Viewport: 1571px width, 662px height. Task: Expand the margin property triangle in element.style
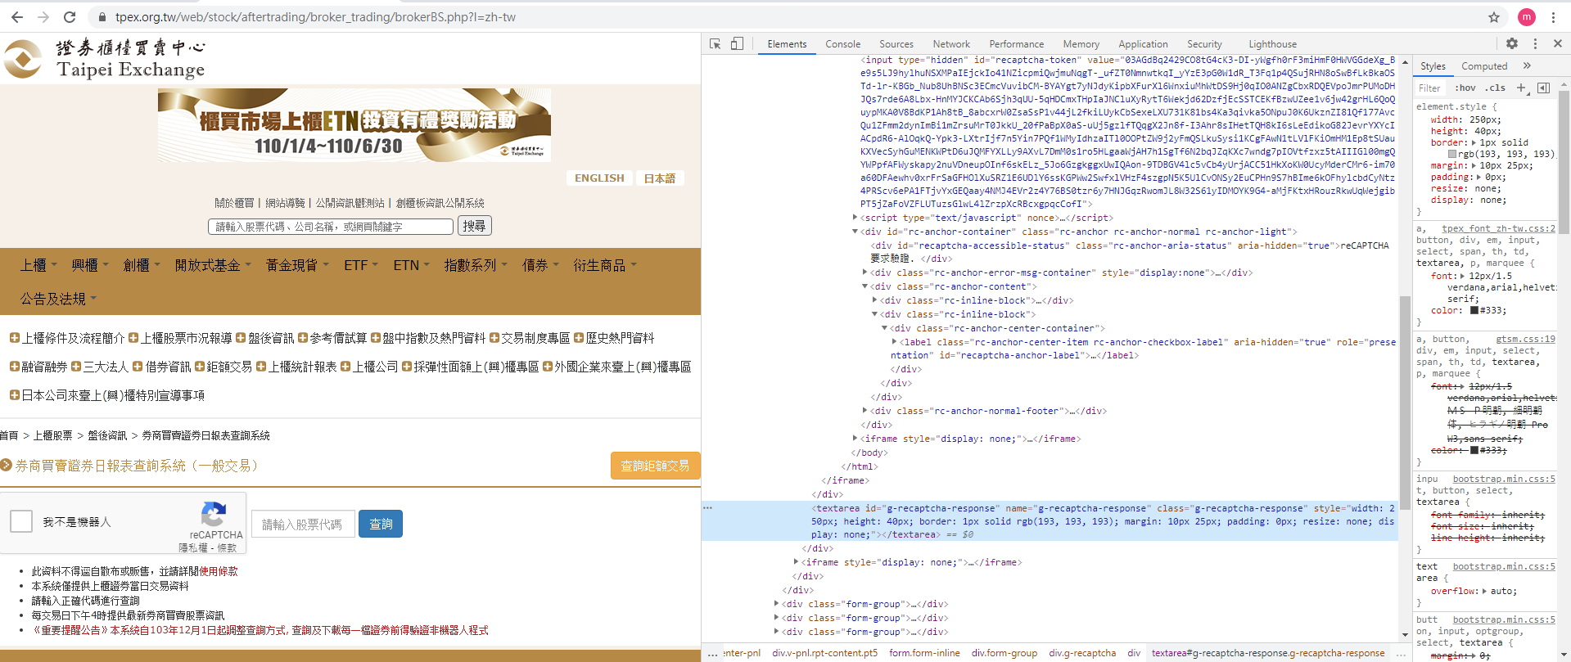click(x=1472, y=165)
